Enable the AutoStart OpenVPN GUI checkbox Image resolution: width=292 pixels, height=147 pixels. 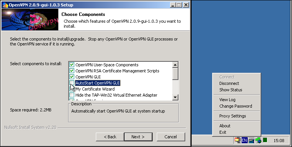click(72, 83)
